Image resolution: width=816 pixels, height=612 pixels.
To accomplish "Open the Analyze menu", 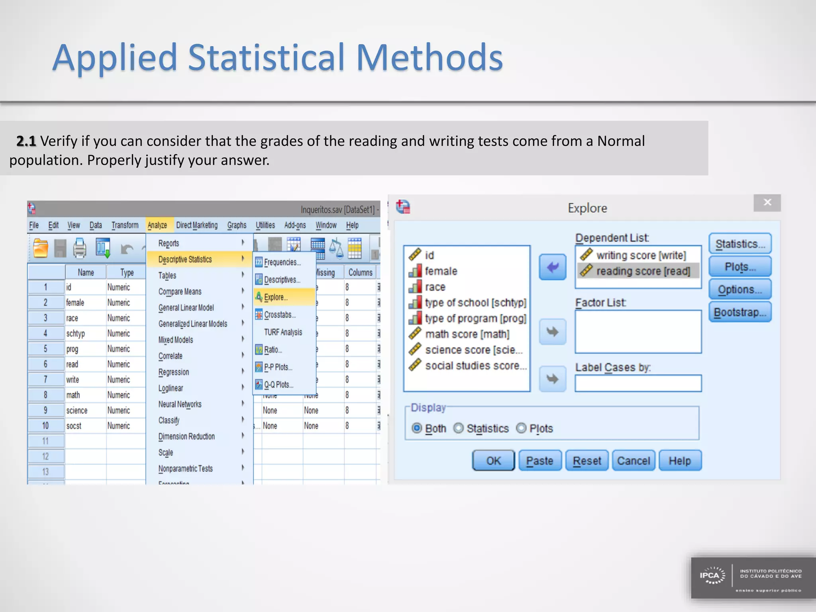I will (x=157, y=225).
